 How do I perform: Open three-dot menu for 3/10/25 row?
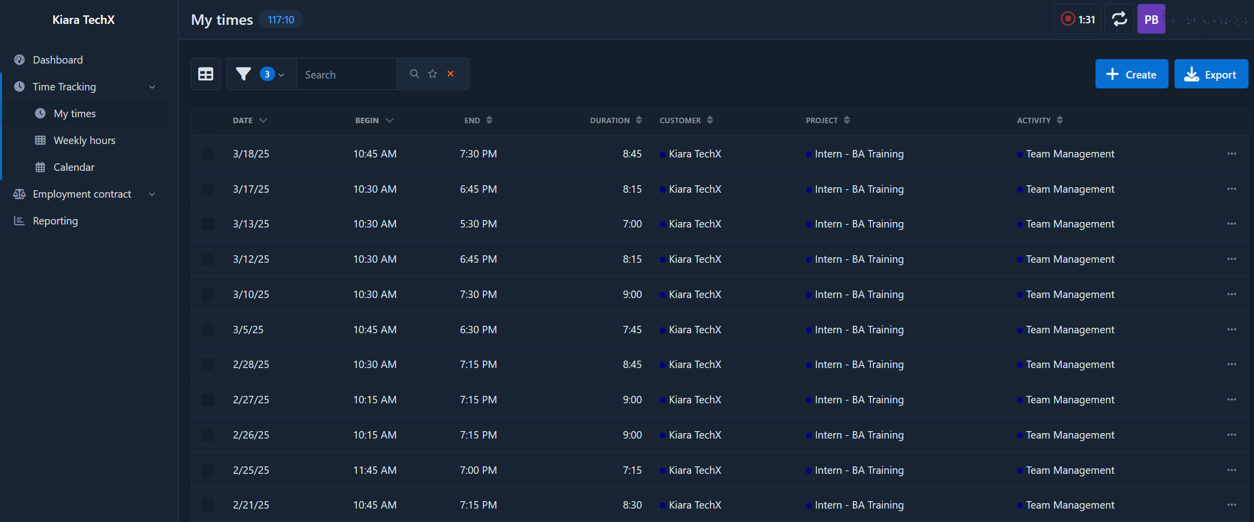[1231, 295]
